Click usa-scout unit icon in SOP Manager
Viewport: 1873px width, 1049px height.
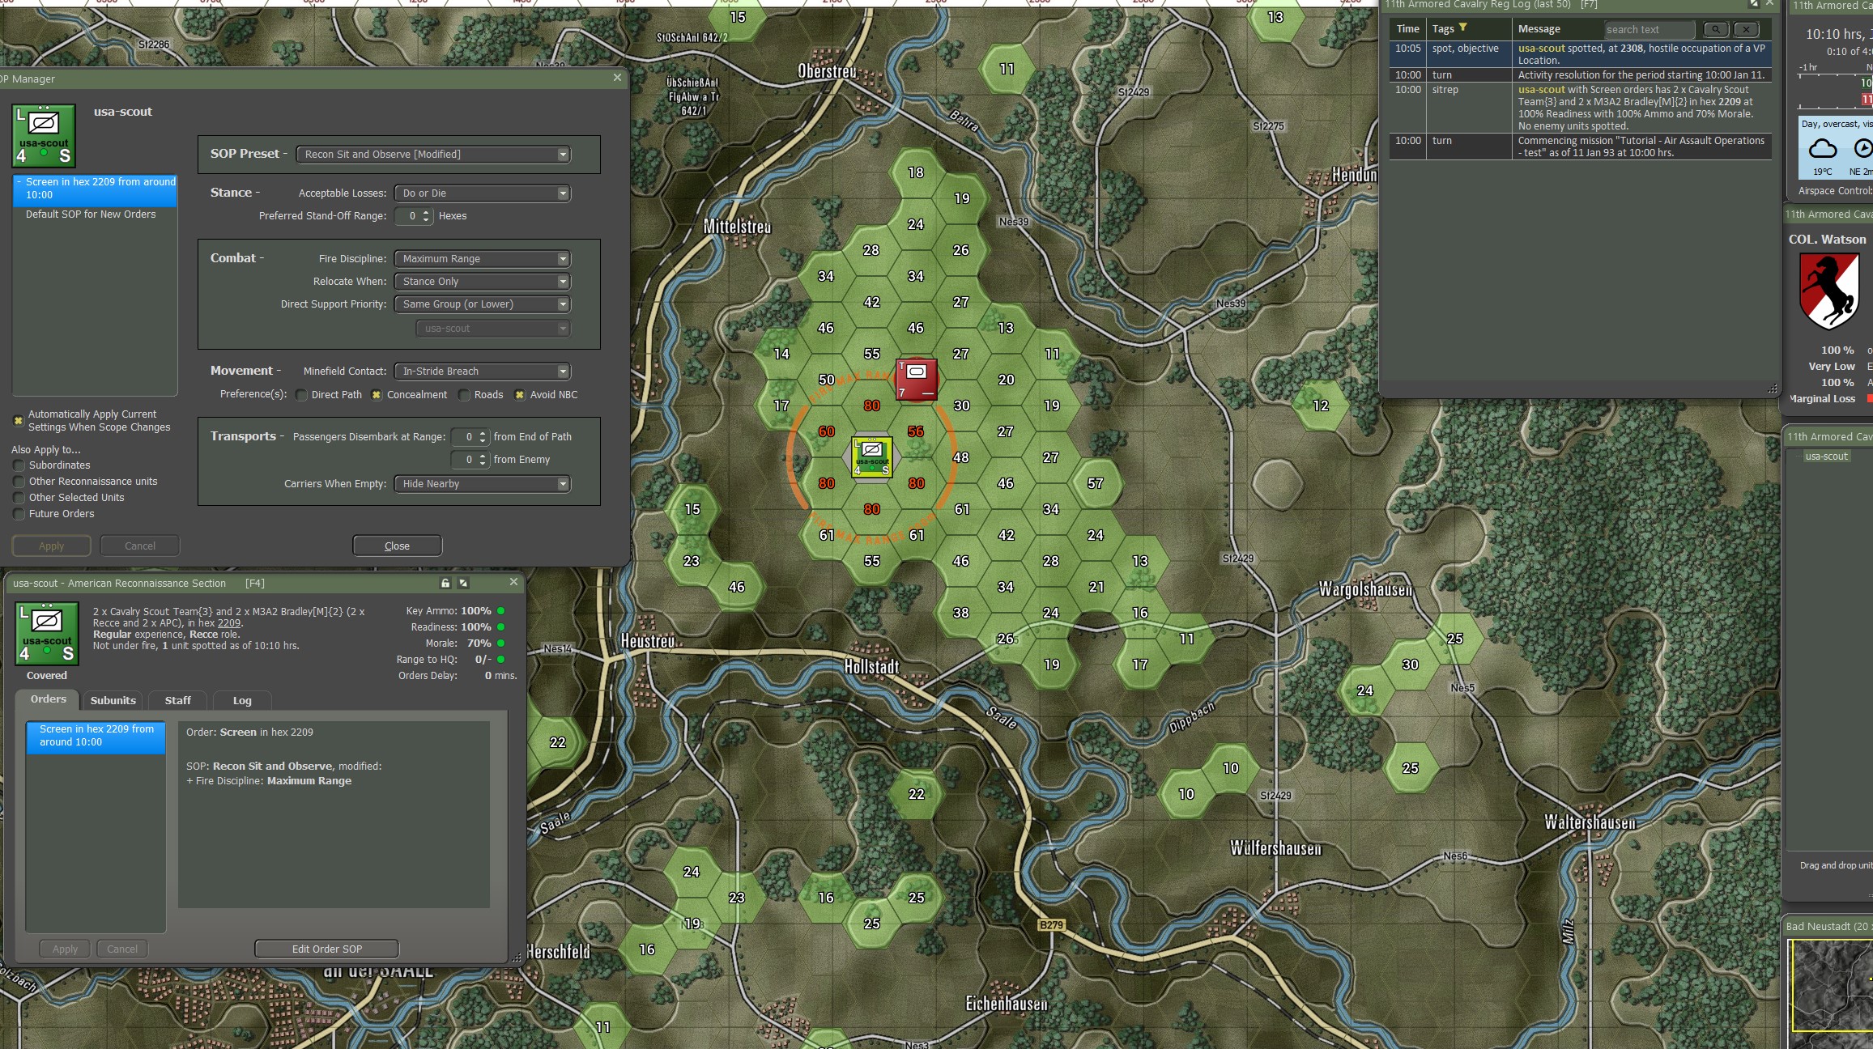(45, 135)
